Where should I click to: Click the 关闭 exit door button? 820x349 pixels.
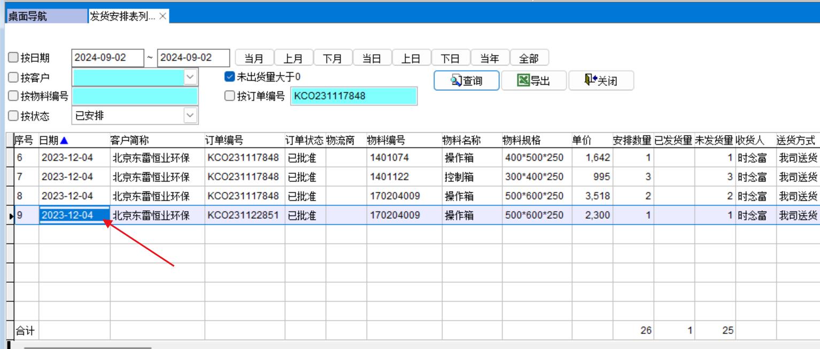pyautogui.click(x=601, y=81)
